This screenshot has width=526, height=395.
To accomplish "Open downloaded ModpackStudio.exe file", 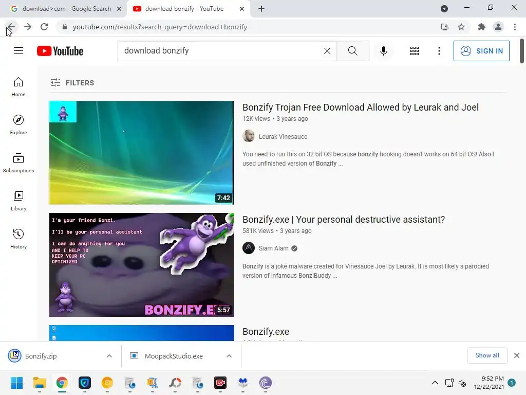I will click(x=174, y=356).
